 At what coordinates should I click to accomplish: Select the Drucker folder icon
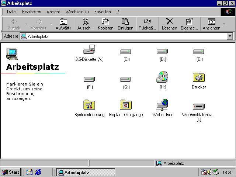point(199,77)
